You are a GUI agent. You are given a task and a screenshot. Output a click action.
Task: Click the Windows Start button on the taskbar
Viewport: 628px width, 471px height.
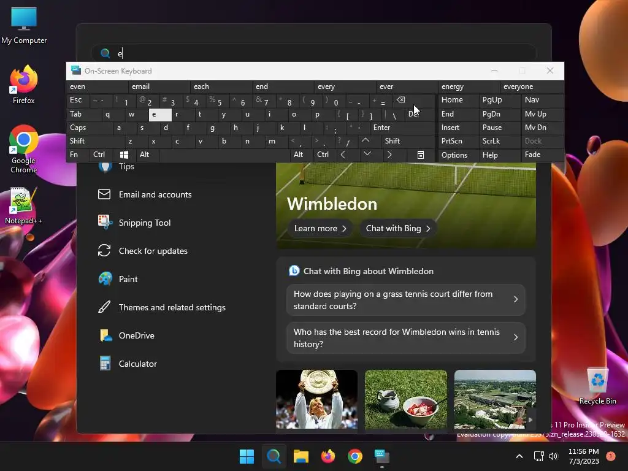[x=247, y=456]
